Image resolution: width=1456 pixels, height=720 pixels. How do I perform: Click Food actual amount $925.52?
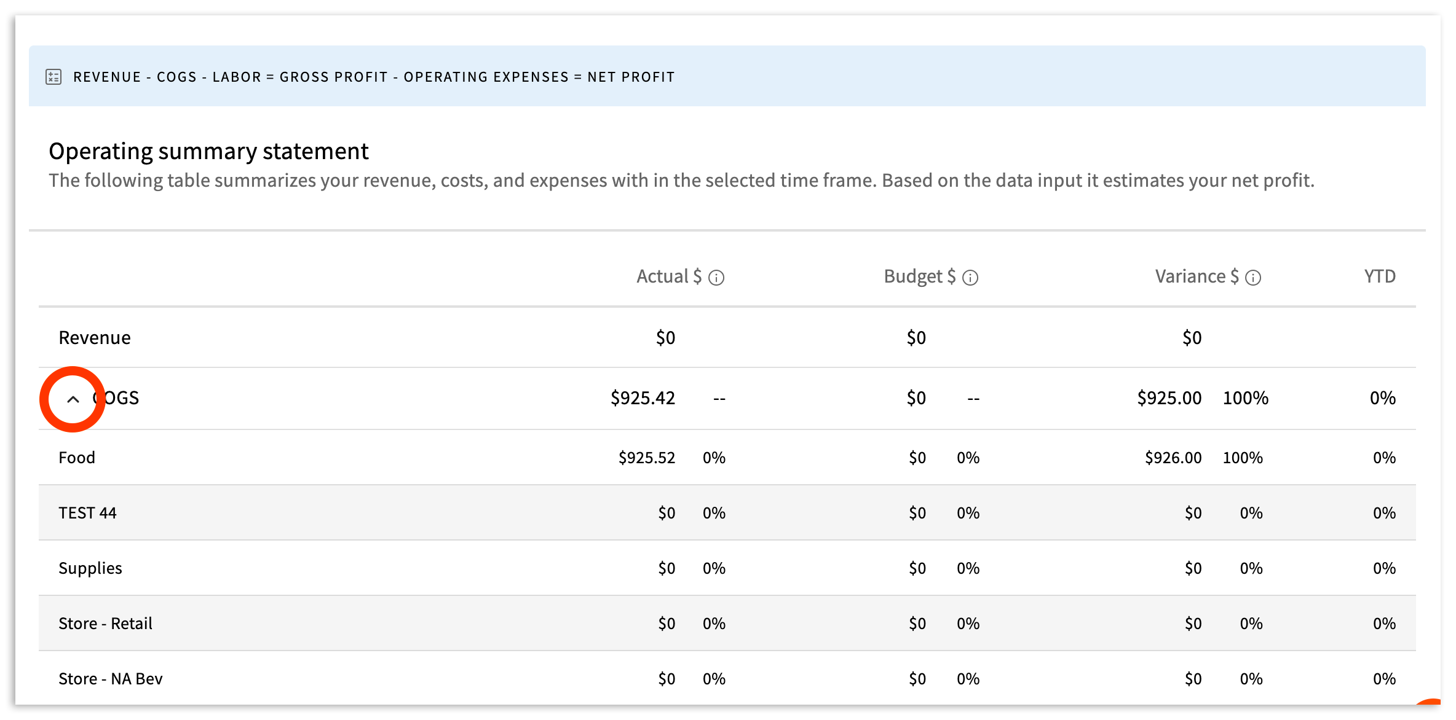(646, 458)
